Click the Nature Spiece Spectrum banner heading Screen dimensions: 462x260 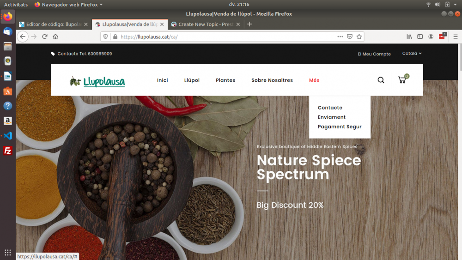[309, 167]
